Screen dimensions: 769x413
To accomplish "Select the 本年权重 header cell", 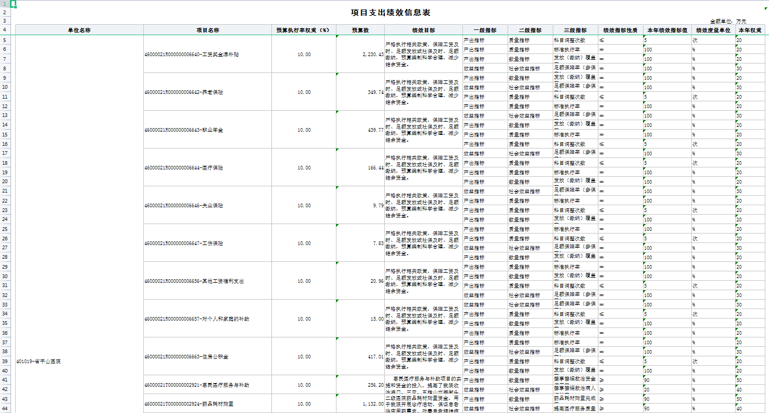I will tap(750, 30).
